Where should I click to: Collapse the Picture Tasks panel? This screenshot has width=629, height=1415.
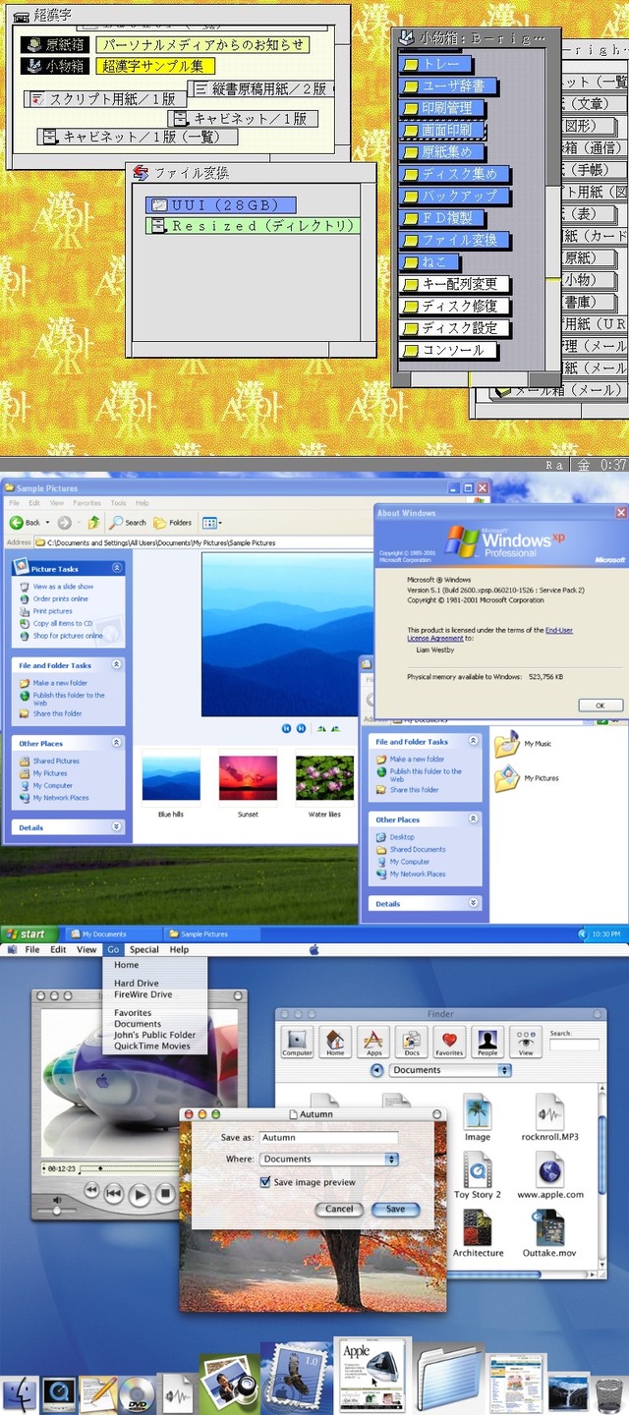click(117, 568)
